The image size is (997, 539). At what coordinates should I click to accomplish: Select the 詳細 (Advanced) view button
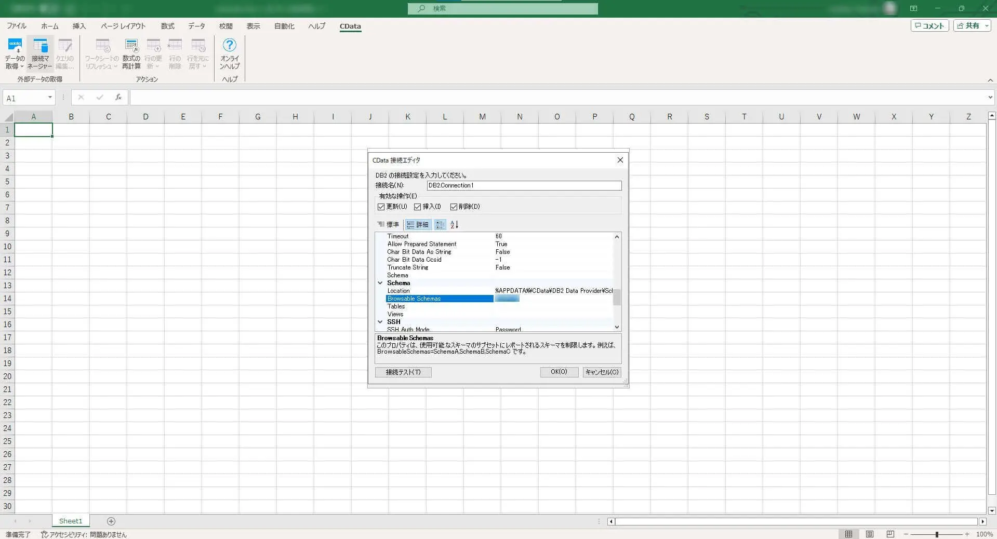(x=418, y=224)
